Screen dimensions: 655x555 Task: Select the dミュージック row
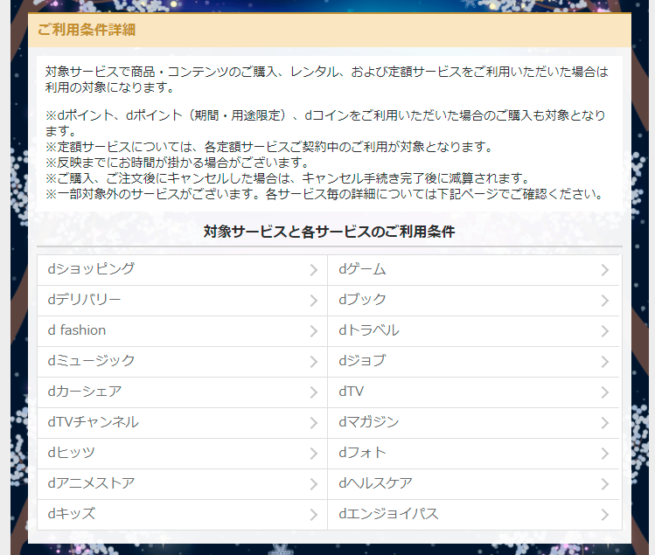point(182,362)
